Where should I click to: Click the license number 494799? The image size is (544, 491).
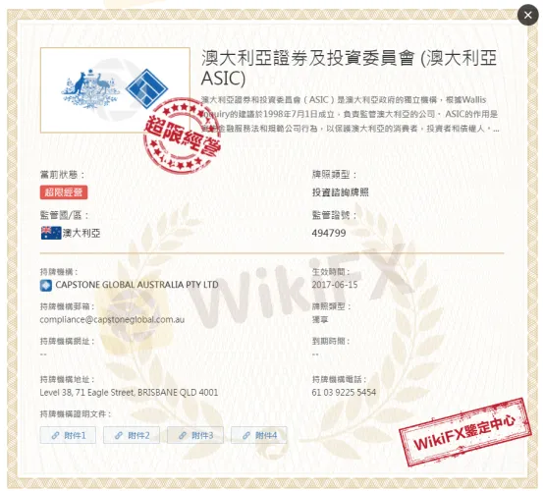[x=329, y=233]
